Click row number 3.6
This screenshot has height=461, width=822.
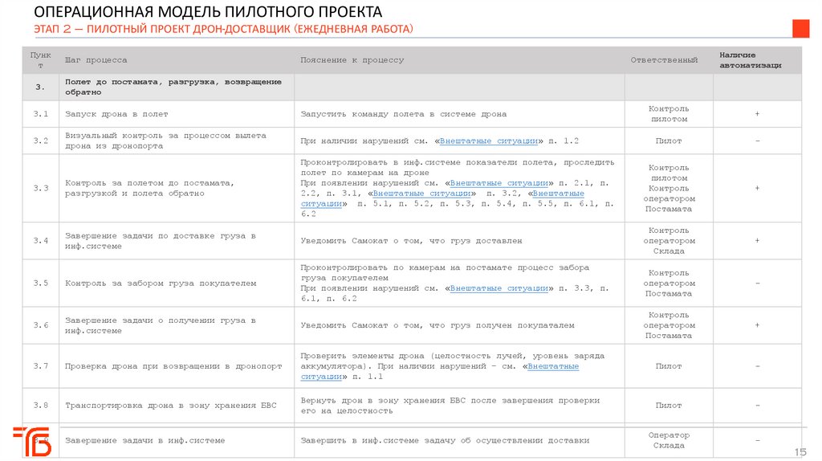point(40,325)
